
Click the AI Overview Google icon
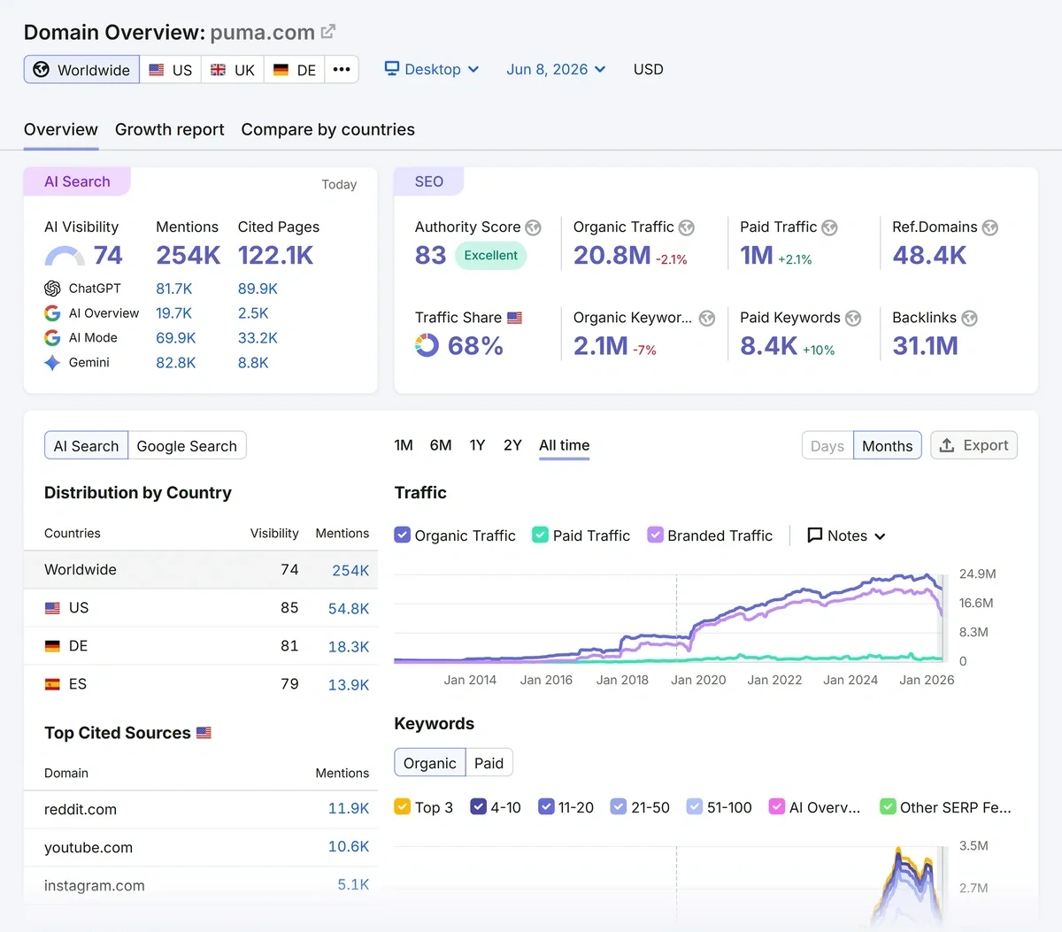point(52,313)
